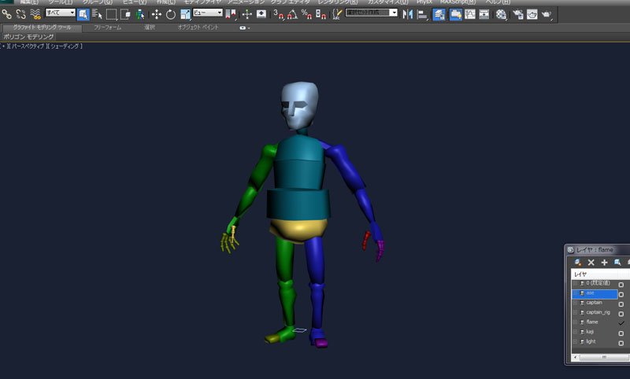Pick the Select and Rotate tool
The image size is (630, 379).
(171, 14)
